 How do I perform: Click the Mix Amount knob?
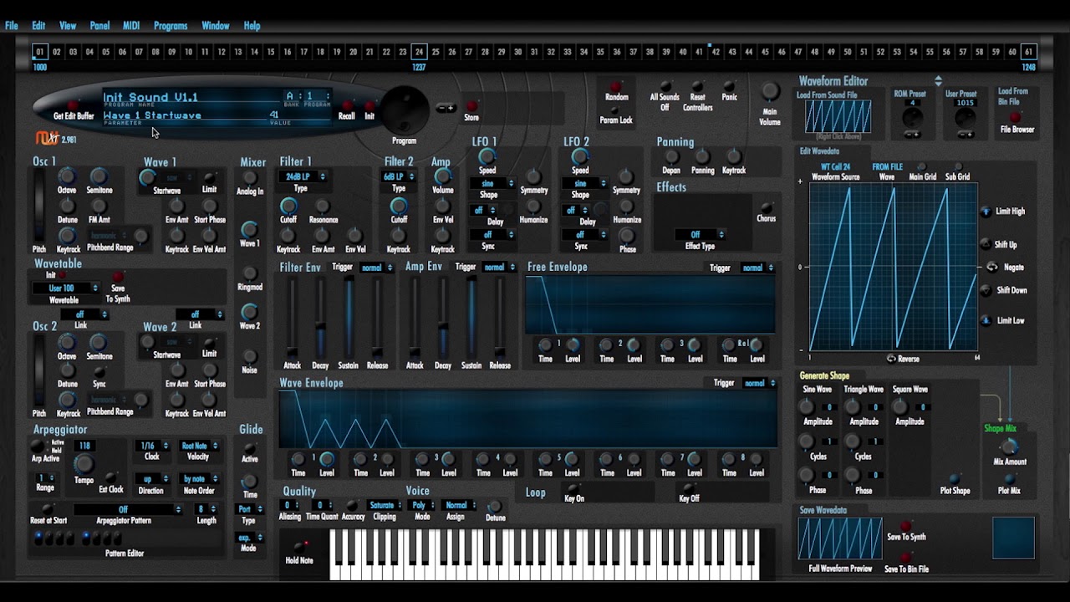(x=1009, y=446)
